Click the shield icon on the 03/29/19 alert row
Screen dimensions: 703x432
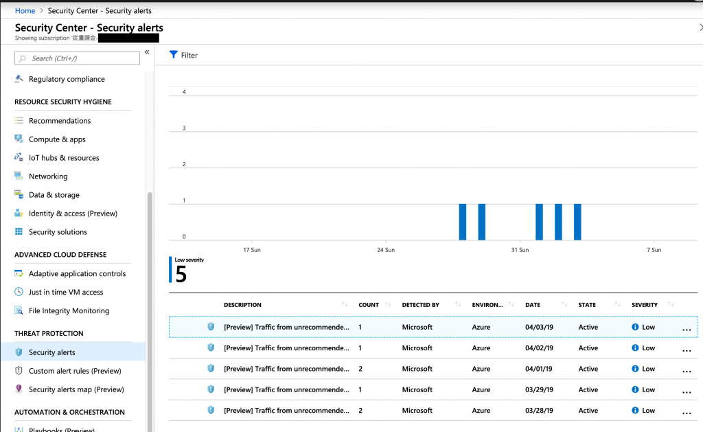click(x=211, y=389)
